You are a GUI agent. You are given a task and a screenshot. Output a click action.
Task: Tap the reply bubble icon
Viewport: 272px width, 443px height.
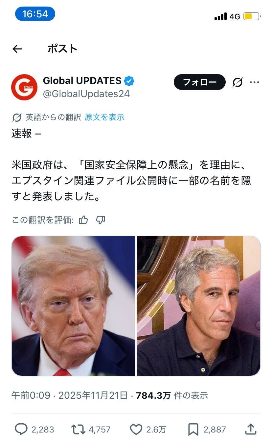(x=21, y=429)
